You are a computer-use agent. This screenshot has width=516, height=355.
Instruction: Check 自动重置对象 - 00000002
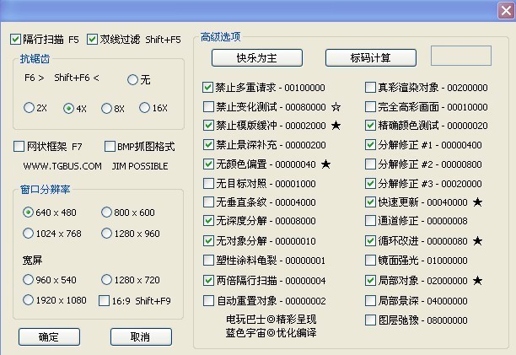(x=208, y=300)
